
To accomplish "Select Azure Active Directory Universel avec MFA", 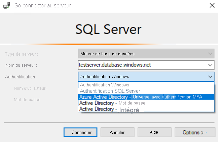I will (x=146, y=97).
